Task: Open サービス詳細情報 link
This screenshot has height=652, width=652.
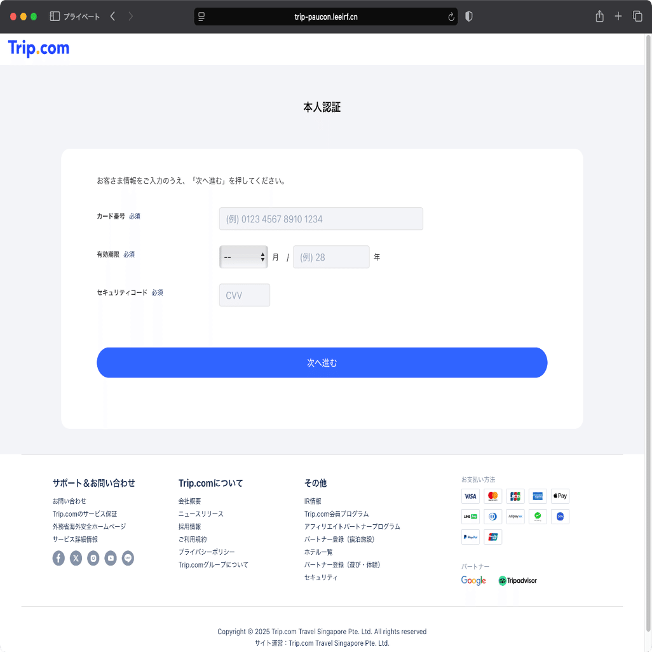Action: click(75, 540)
